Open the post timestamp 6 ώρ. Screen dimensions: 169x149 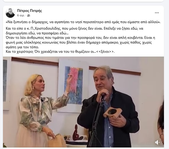point(21,15)
